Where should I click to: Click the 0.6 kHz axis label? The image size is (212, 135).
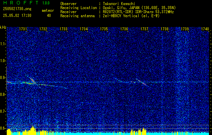click(3, 128)
